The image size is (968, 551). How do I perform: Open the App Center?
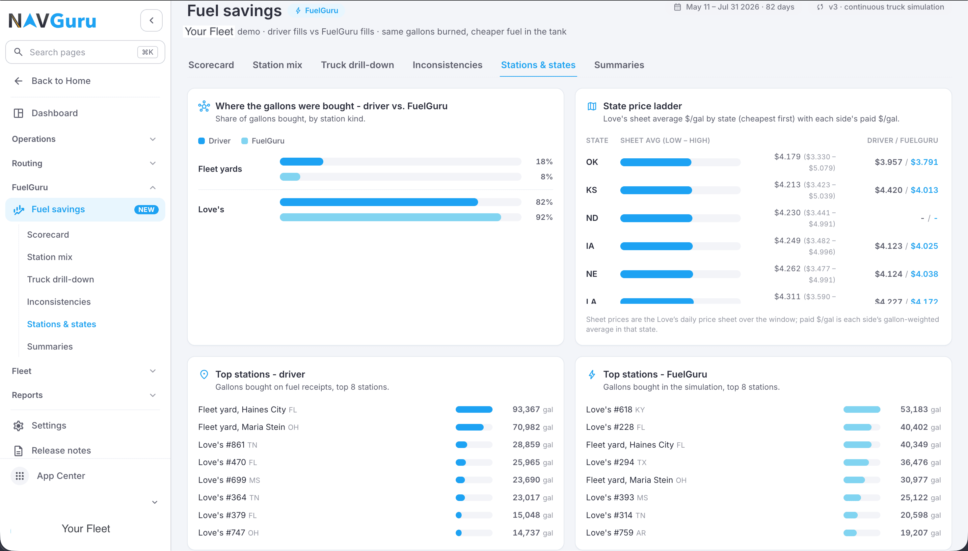85,476
